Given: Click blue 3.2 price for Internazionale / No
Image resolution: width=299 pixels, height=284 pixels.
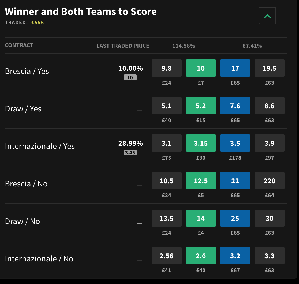Looking at the screenshot, I should (x=235, y=256).
